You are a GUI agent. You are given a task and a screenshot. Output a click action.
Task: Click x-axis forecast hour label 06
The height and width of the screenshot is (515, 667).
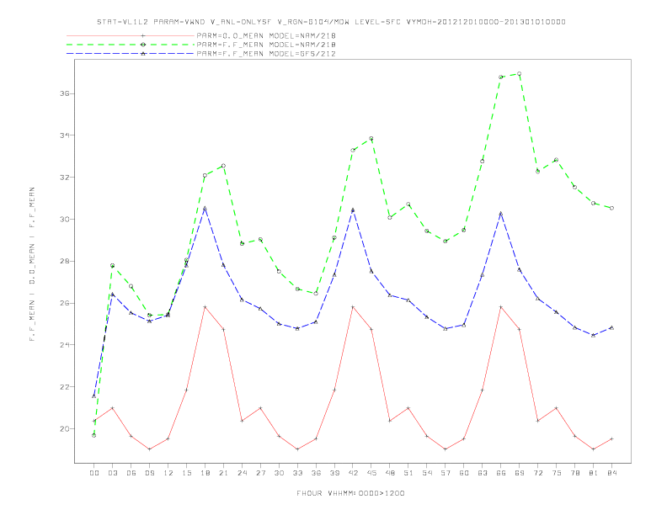click(131, 473)
